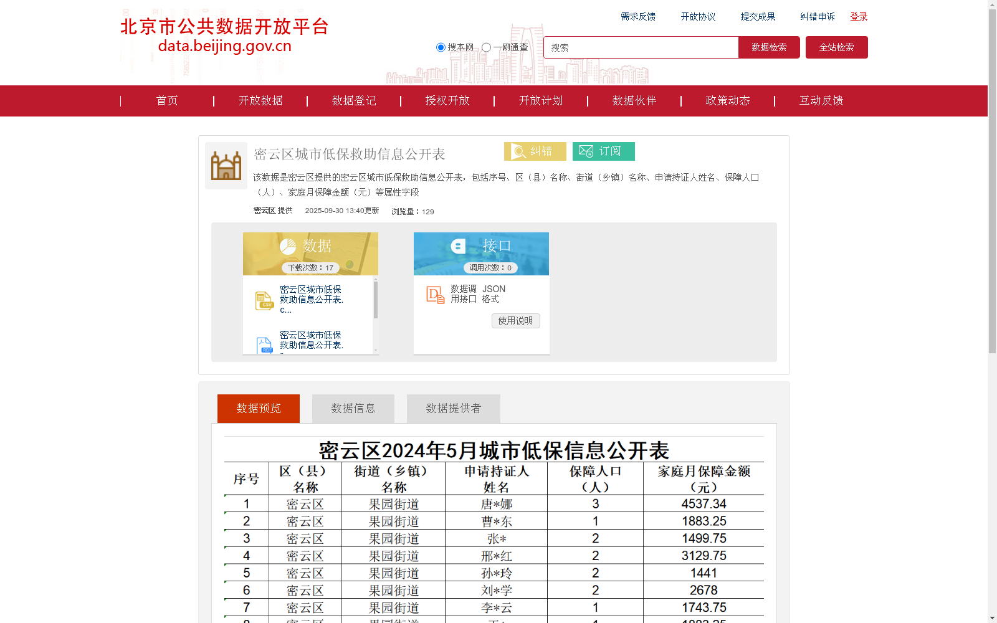Click the 密云区 提供 provider text

[273, 211]
